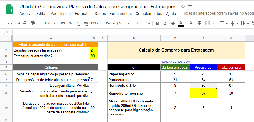Open the Padrão font family dropdown
Image resolution: width=254 pixels, height=122 pixels.
tap(117, 23)
